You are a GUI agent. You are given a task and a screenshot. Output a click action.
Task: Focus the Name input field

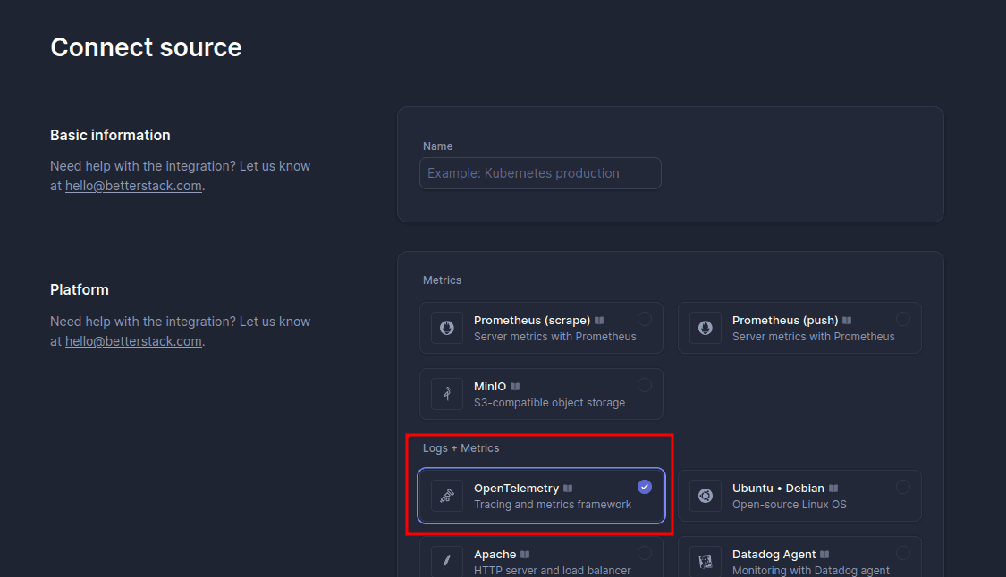[x=540, y=173]
